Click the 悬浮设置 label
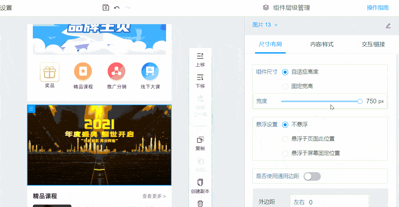Screen dimensions: 399x207 click(x=267, y=124)
